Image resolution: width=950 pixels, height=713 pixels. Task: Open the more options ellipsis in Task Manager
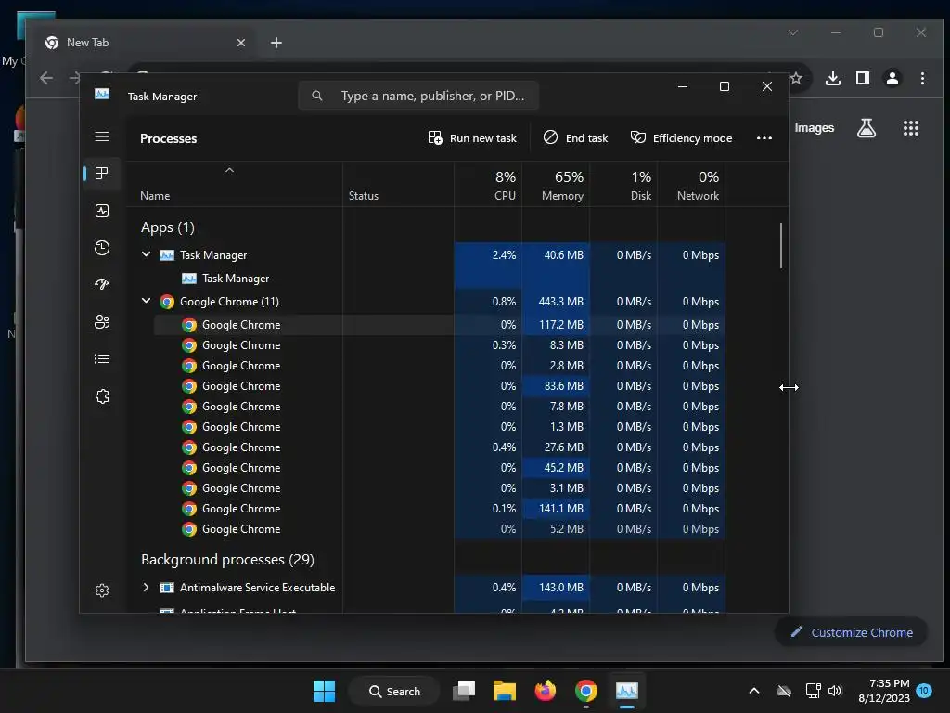764,138
